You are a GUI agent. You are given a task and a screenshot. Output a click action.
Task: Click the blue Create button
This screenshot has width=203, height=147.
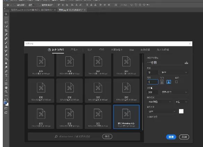click(x=171, y=137)
